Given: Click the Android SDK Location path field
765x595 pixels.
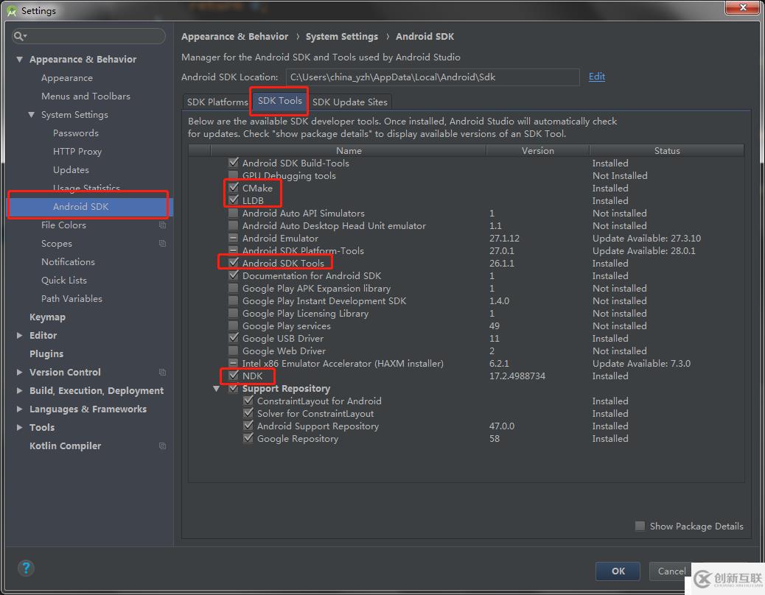Looking at the screenshot, I should click(433, 77).
